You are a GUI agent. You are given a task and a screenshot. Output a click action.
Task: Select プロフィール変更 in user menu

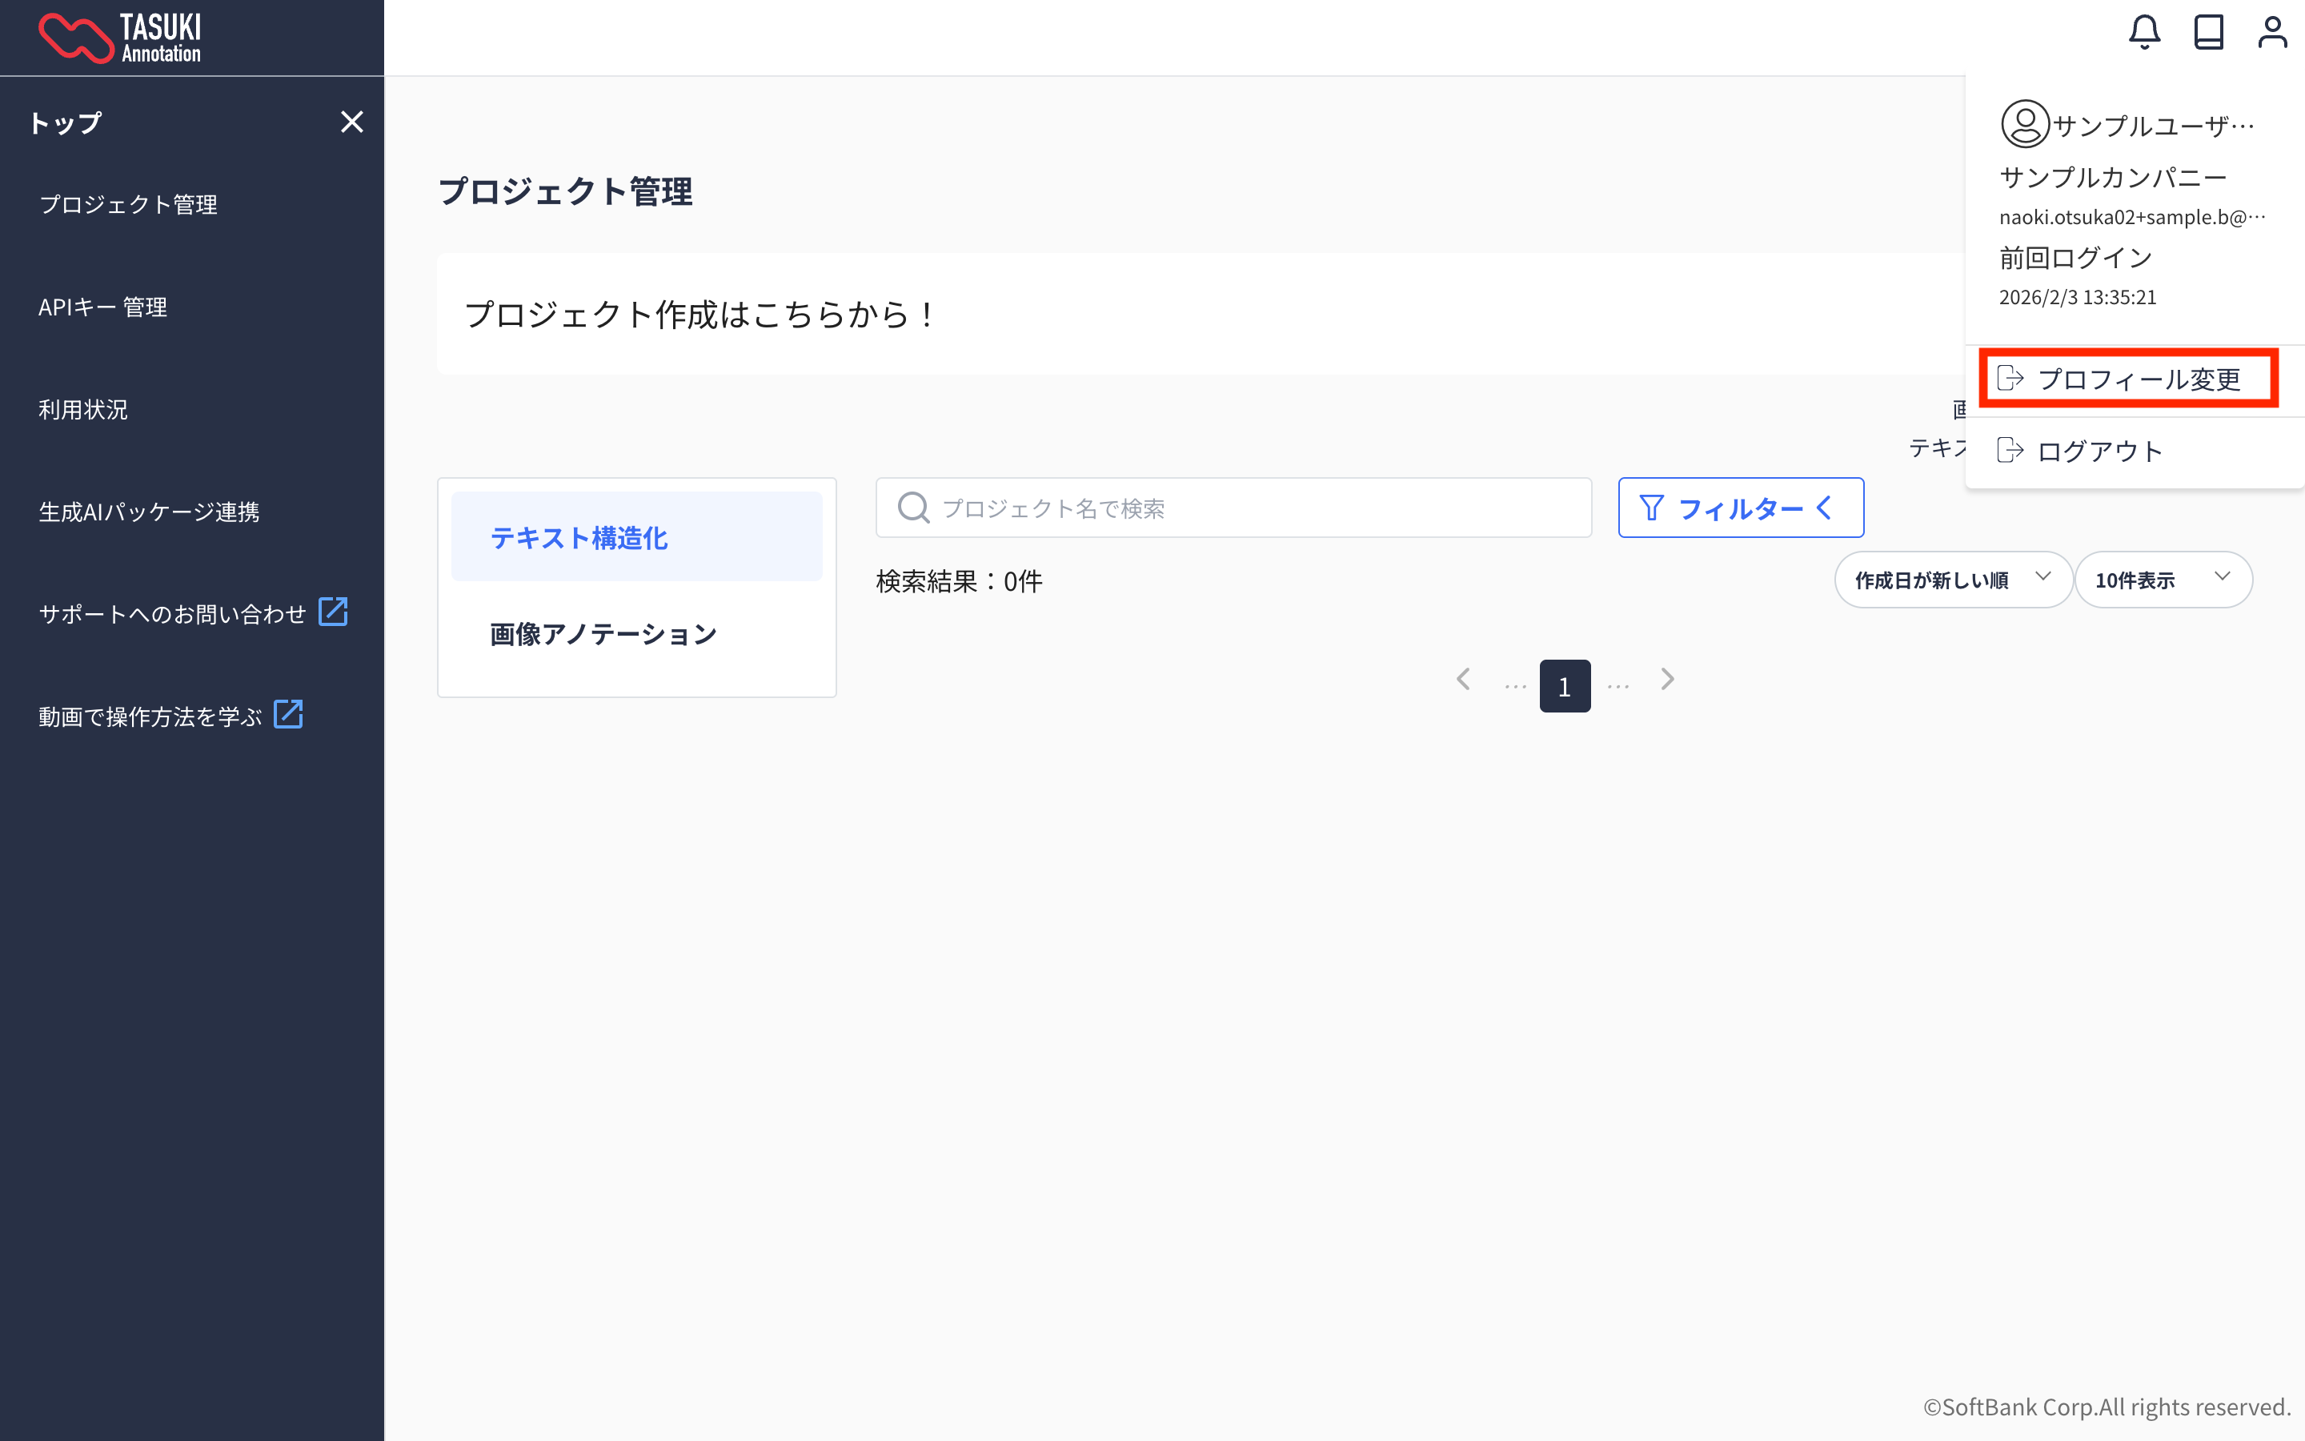2128,379
